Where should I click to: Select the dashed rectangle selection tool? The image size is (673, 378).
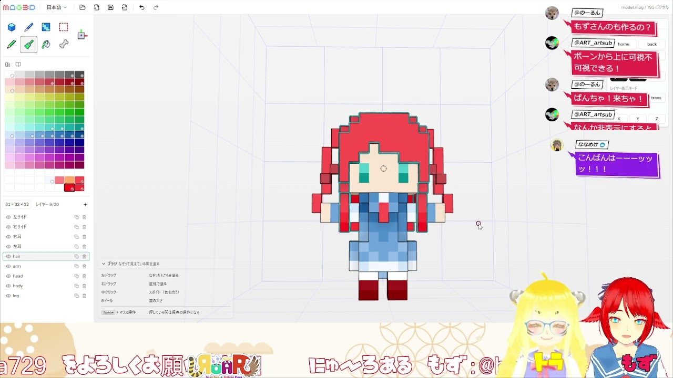tap(64, 27)
